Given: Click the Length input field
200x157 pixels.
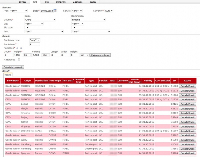Looking at the screenshot, I should [x=55, y=55].
